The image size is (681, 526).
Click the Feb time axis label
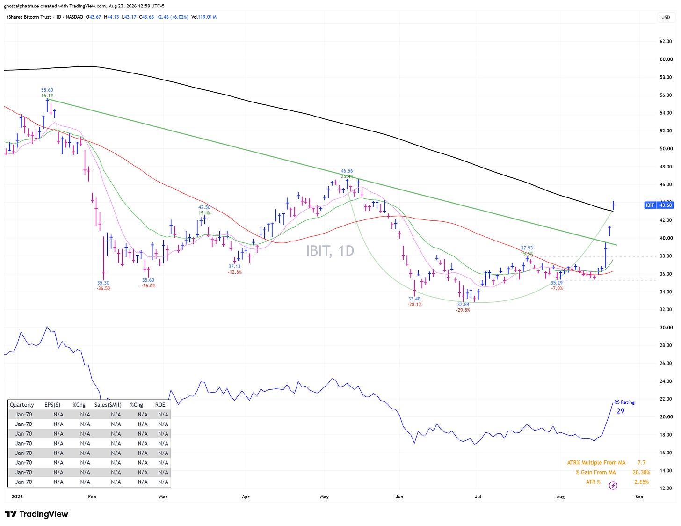pyautogui.click(x=92, y=497)
